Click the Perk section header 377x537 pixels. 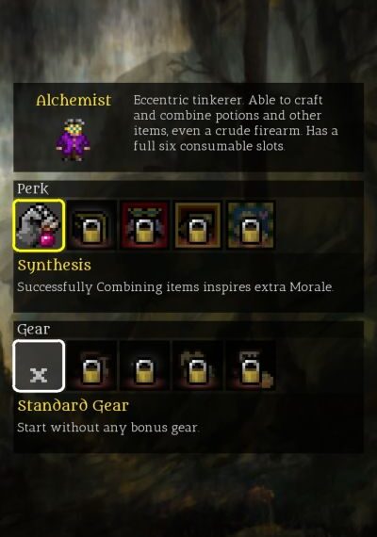33,188
